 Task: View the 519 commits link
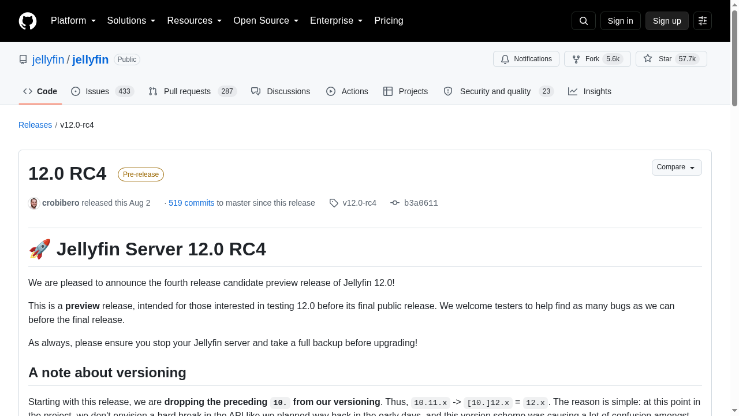(192, 203)
